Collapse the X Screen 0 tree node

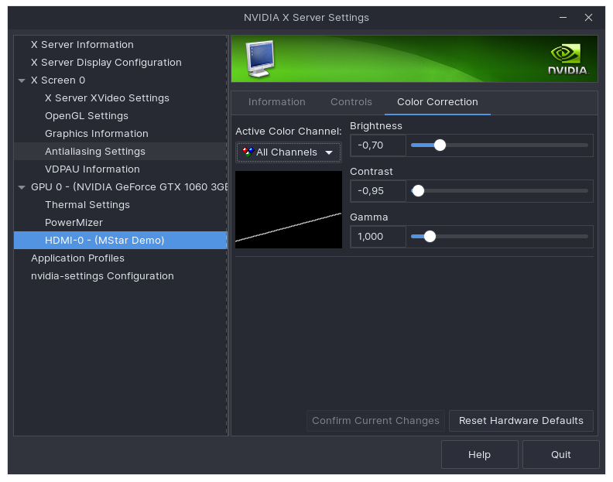(22, 80)
